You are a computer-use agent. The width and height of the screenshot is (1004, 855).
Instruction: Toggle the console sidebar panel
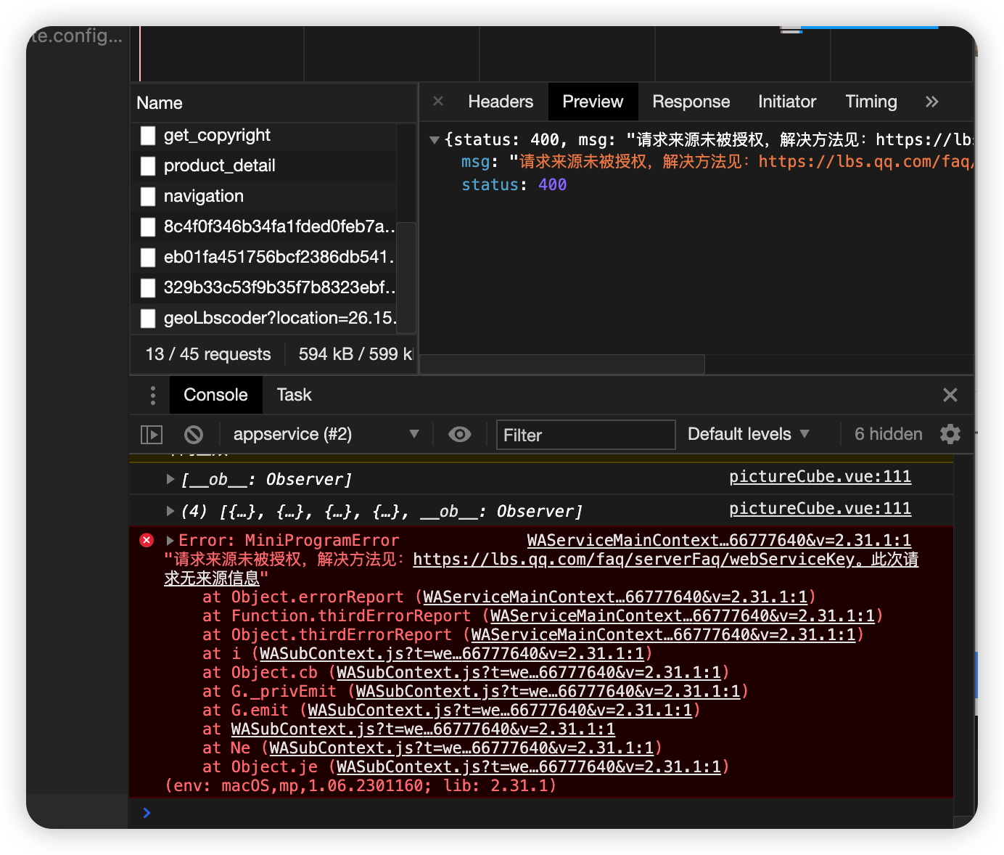[151, 435]
